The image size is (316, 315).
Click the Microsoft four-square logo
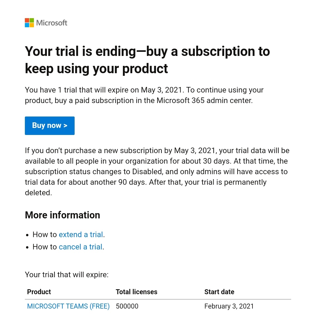point(29,23)
